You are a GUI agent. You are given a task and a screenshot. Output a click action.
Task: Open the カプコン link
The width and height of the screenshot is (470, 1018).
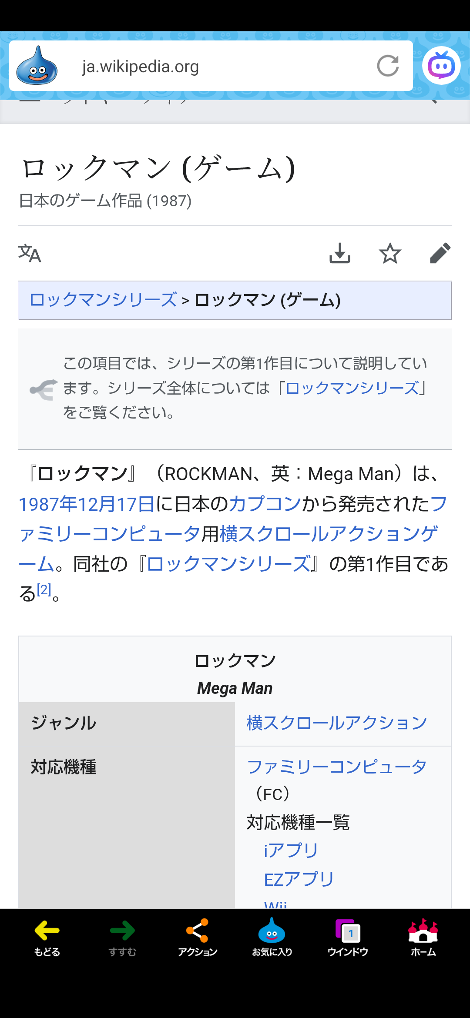point(265,504)
